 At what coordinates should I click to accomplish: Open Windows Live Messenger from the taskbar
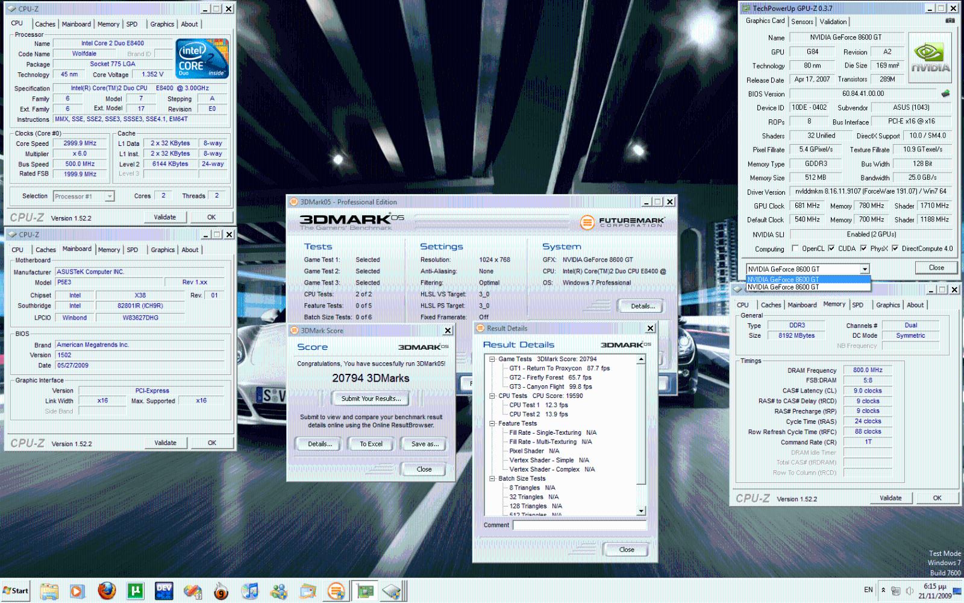pos(279,591)
